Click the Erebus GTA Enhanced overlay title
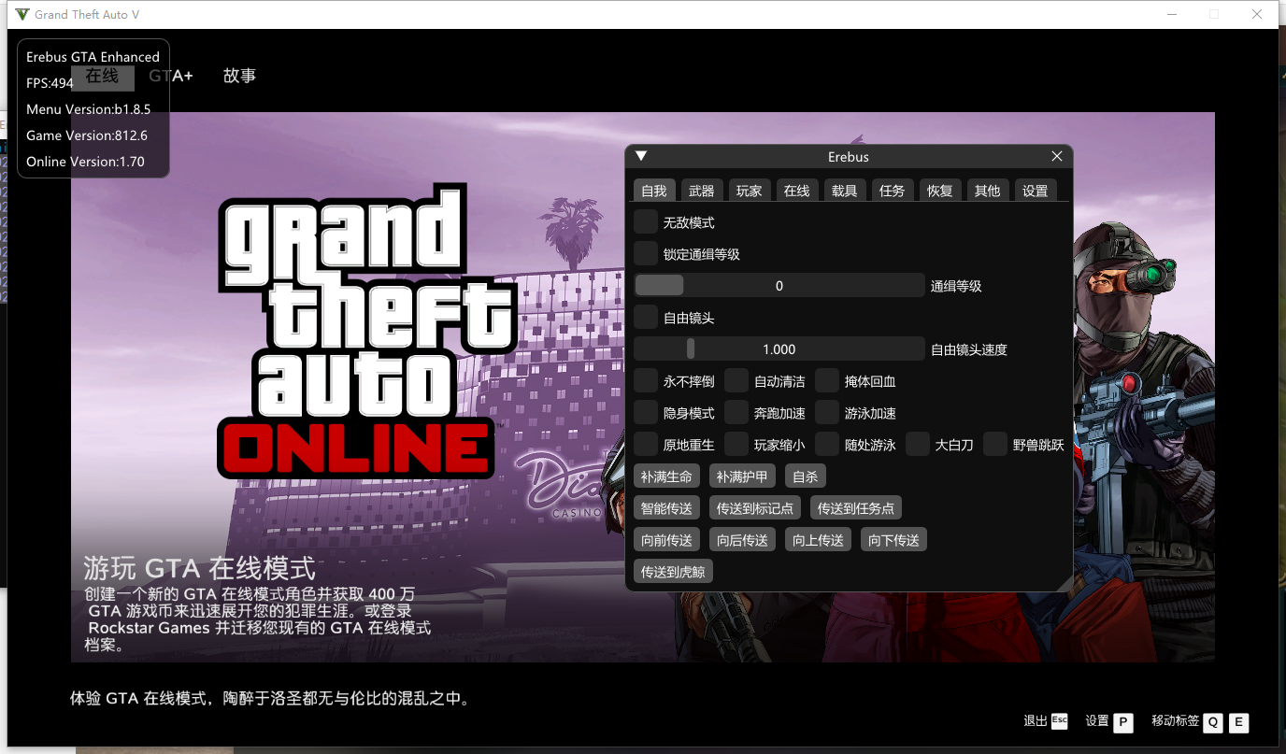Screen dimensions: 1286x754 [93, 57]
